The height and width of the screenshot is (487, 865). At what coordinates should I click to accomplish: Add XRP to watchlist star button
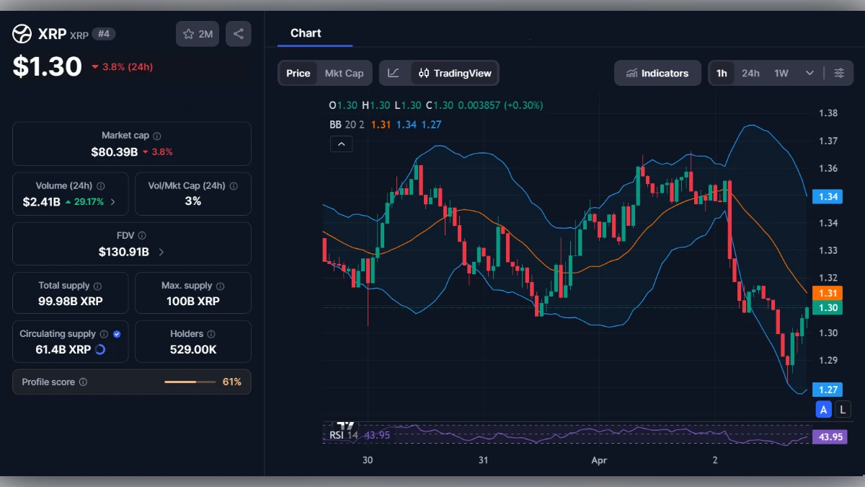(x=198, y=34)
